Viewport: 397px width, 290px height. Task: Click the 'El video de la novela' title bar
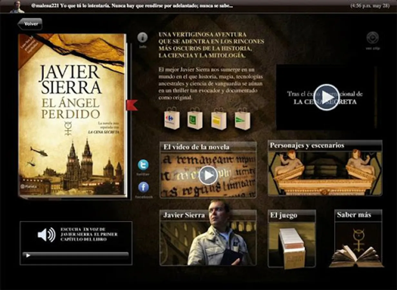click(208, 147)
